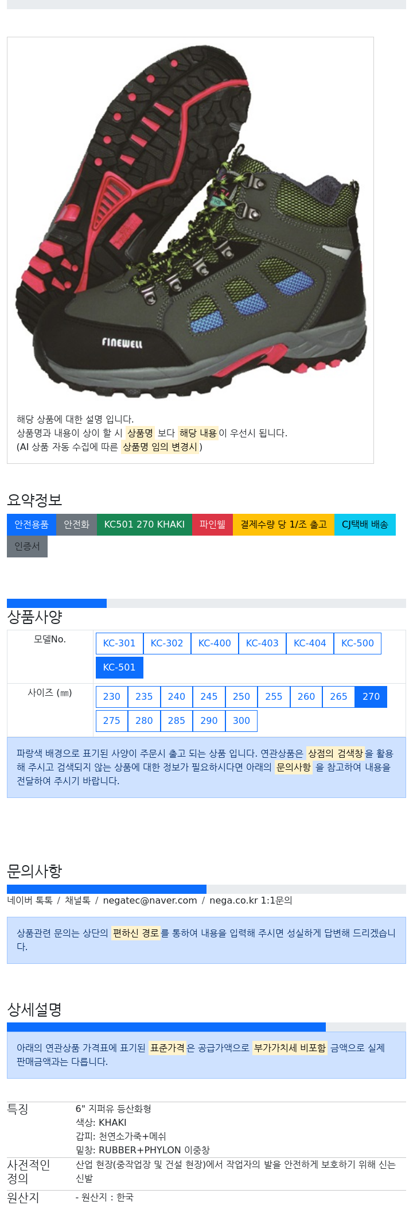
Task: Click the 안전용품 category tag
Action: click(32, 524)
